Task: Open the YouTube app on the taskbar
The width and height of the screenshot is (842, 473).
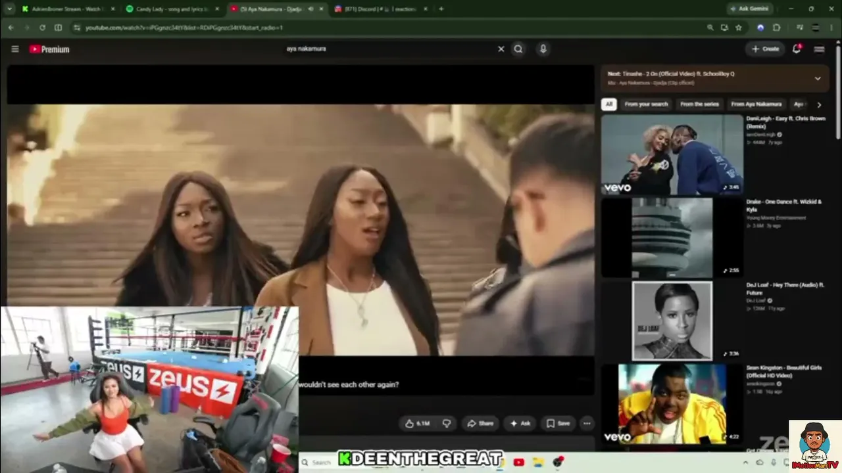Action: tap(518, 462)
